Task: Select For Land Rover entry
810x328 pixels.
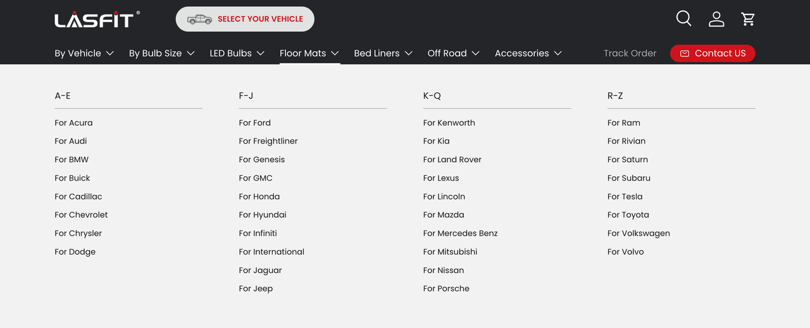Action: [x=452, y=160]
